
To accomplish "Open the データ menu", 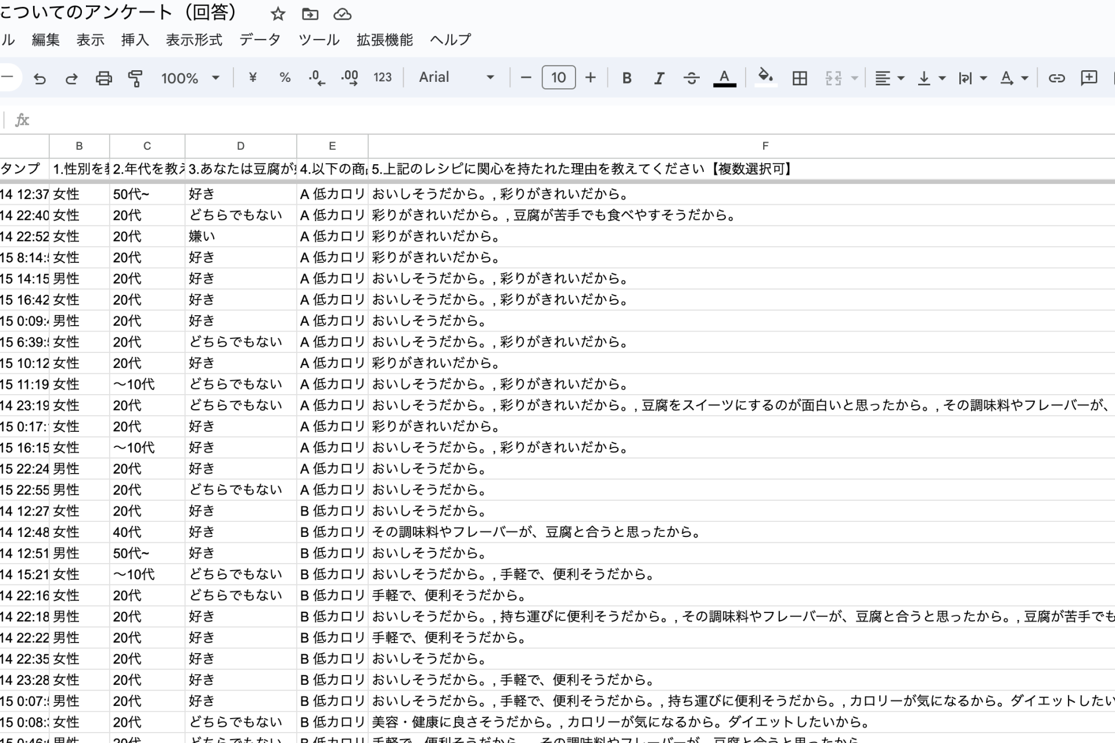I will (260, 40).
